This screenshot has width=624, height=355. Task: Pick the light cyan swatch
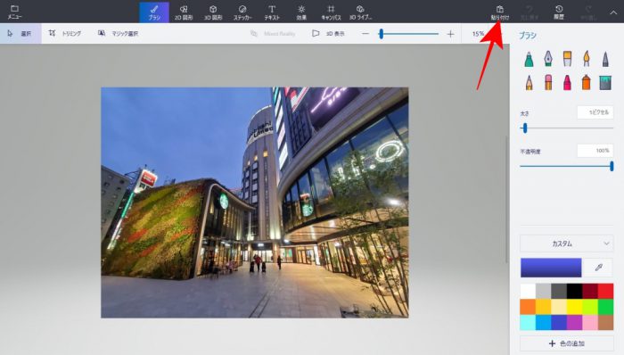(x=528, y=322)
